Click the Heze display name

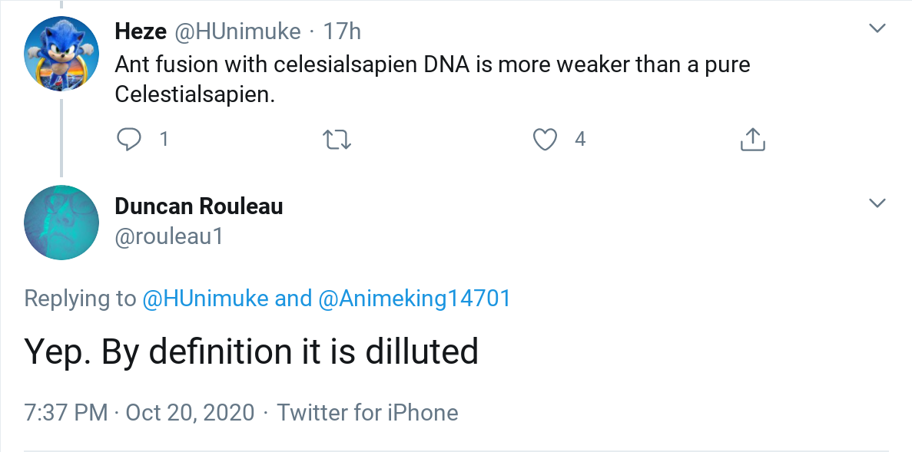(138, 31)
